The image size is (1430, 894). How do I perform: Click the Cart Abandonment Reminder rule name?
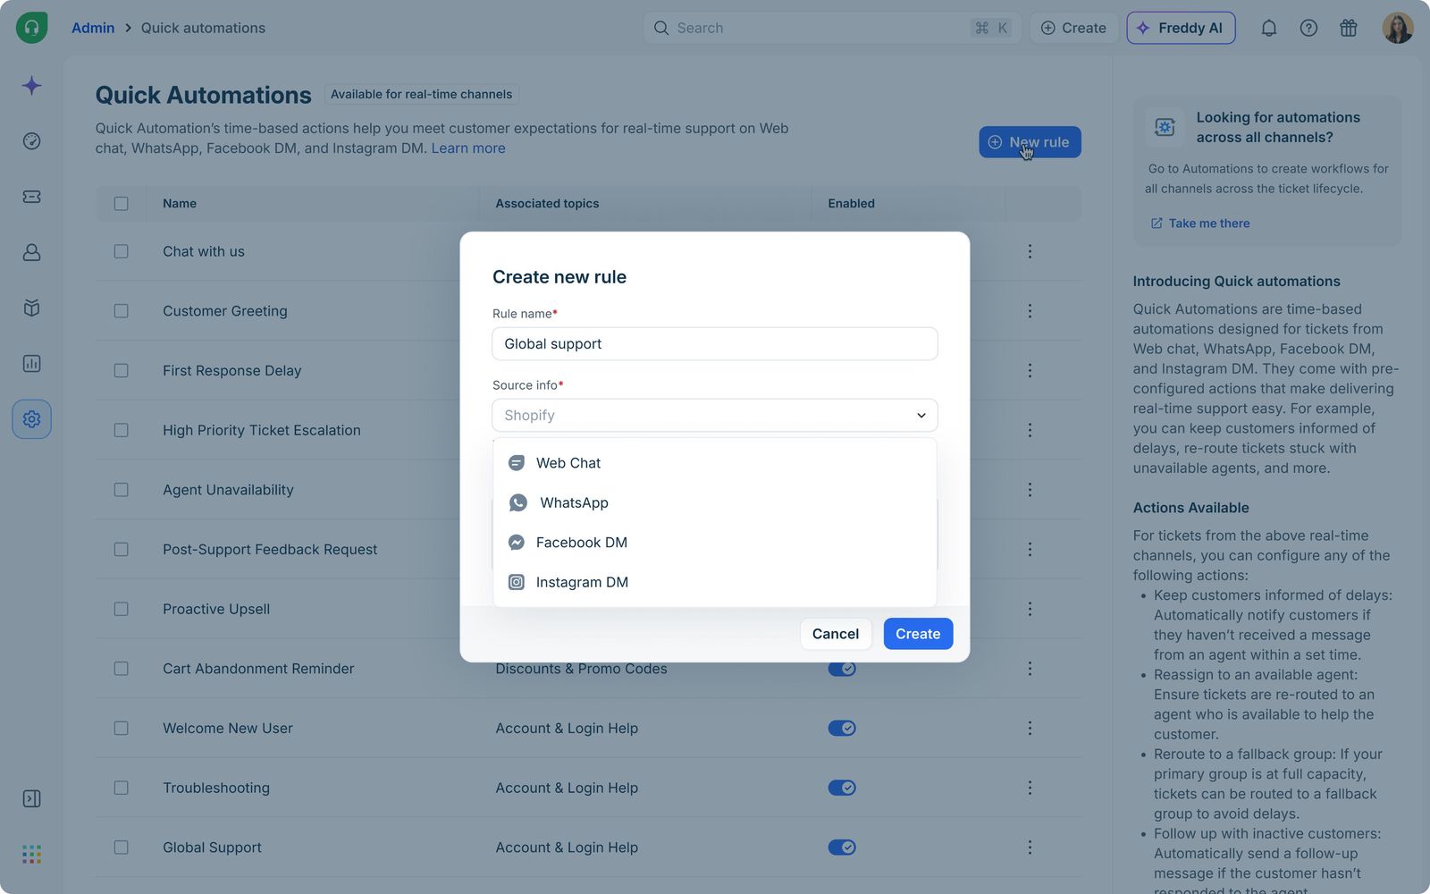[258, 669]
